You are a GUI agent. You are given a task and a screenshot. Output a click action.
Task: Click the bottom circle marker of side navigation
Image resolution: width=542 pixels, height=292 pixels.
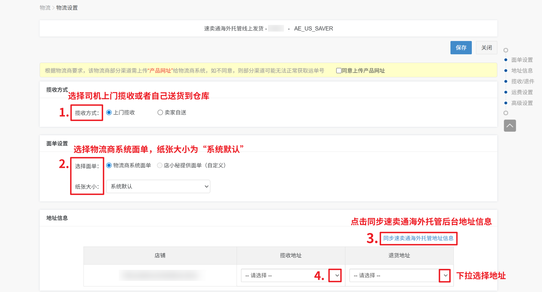[506, 113]
